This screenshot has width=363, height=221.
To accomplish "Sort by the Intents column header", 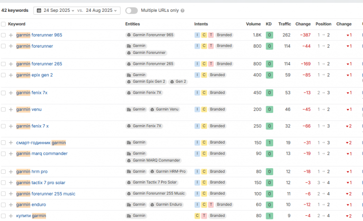I will tap(201, 24).
